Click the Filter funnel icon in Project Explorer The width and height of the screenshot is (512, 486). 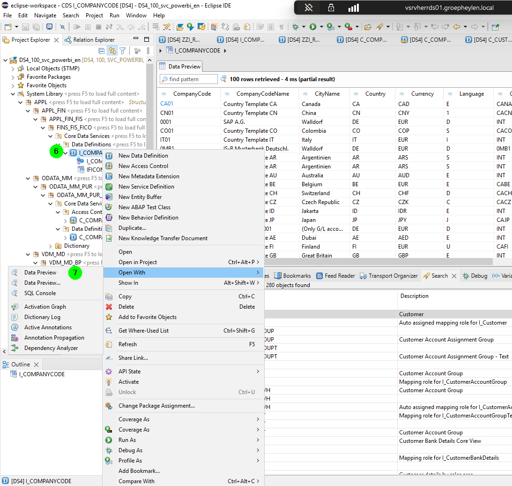pyautogui.click(x=122, y=51)
